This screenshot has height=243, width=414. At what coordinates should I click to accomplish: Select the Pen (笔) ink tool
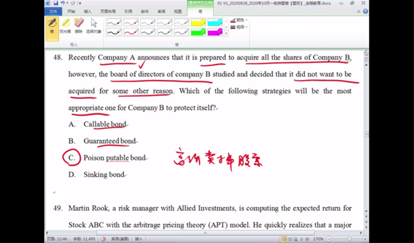click(x=52, y=29)
